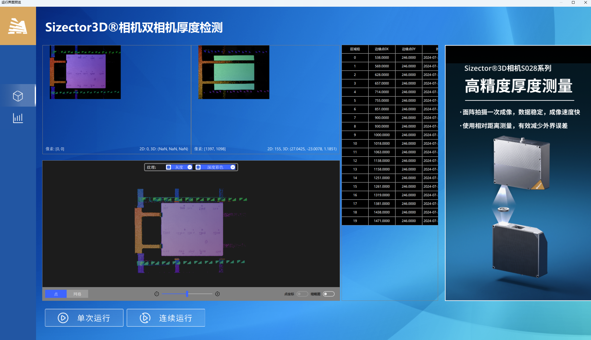Select the cell with value 930.0000
Viewport: 591px width, 340px height.
(x=382, y=126)
